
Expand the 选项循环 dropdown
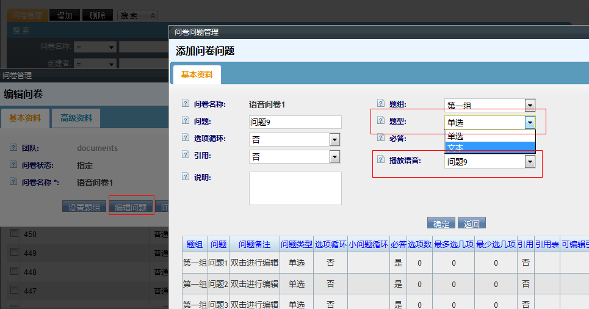pos(334,139)
